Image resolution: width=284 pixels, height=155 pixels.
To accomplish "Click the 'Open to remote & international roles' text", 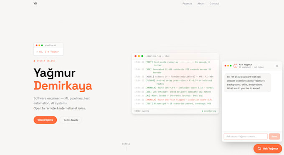I will click(60, 108).
